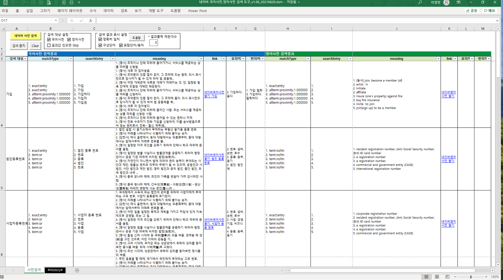Click the formula bar cancel X icon
This screenshot has width=503, height=280.
pos(72,20)
